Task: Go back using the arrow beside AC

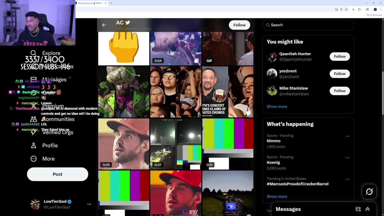Action: tap(104, 25)
